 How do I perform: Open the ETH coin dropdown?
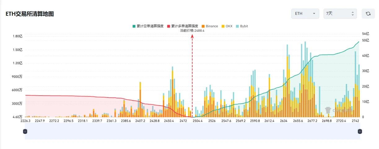[305, 14]
